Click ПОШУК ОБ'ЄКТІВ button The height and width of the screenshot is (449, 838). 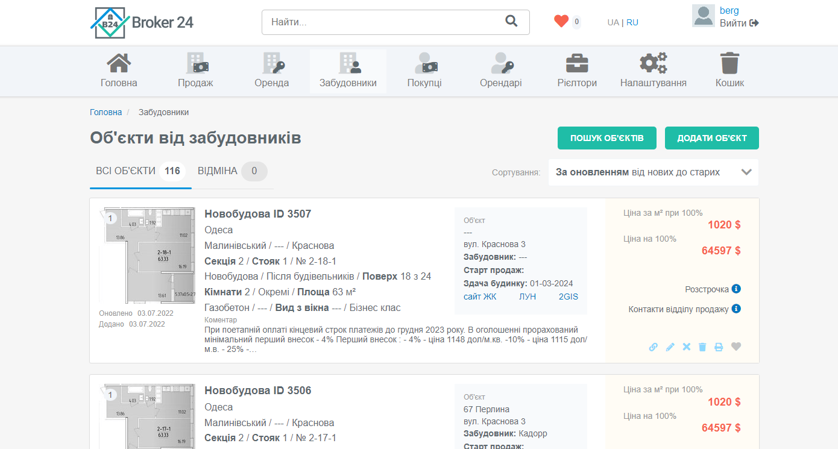tap(607, 138)
